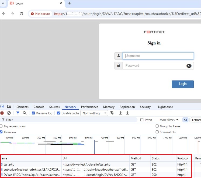The width and height of the screenshot is (201, 178).
Task: Click the Not secure site info badge
Action: 40,14
